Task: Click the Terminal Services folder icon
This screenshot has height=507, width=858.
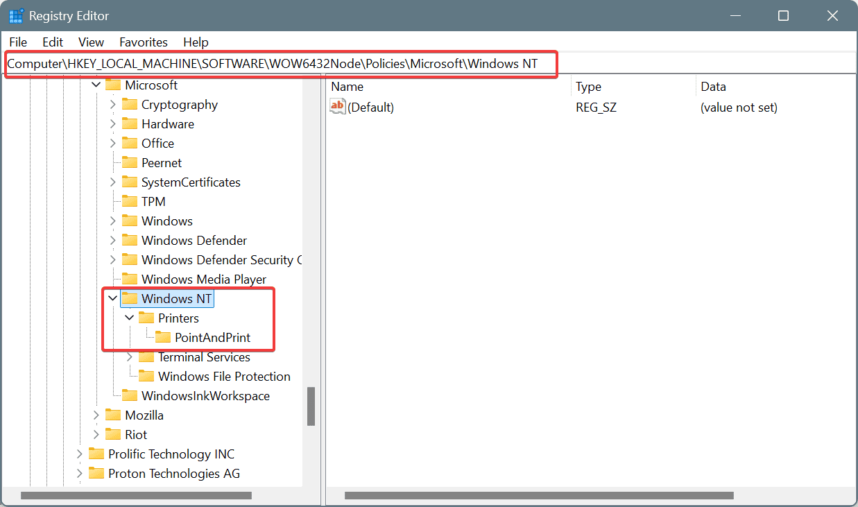Action: click(x=146, y=356)
